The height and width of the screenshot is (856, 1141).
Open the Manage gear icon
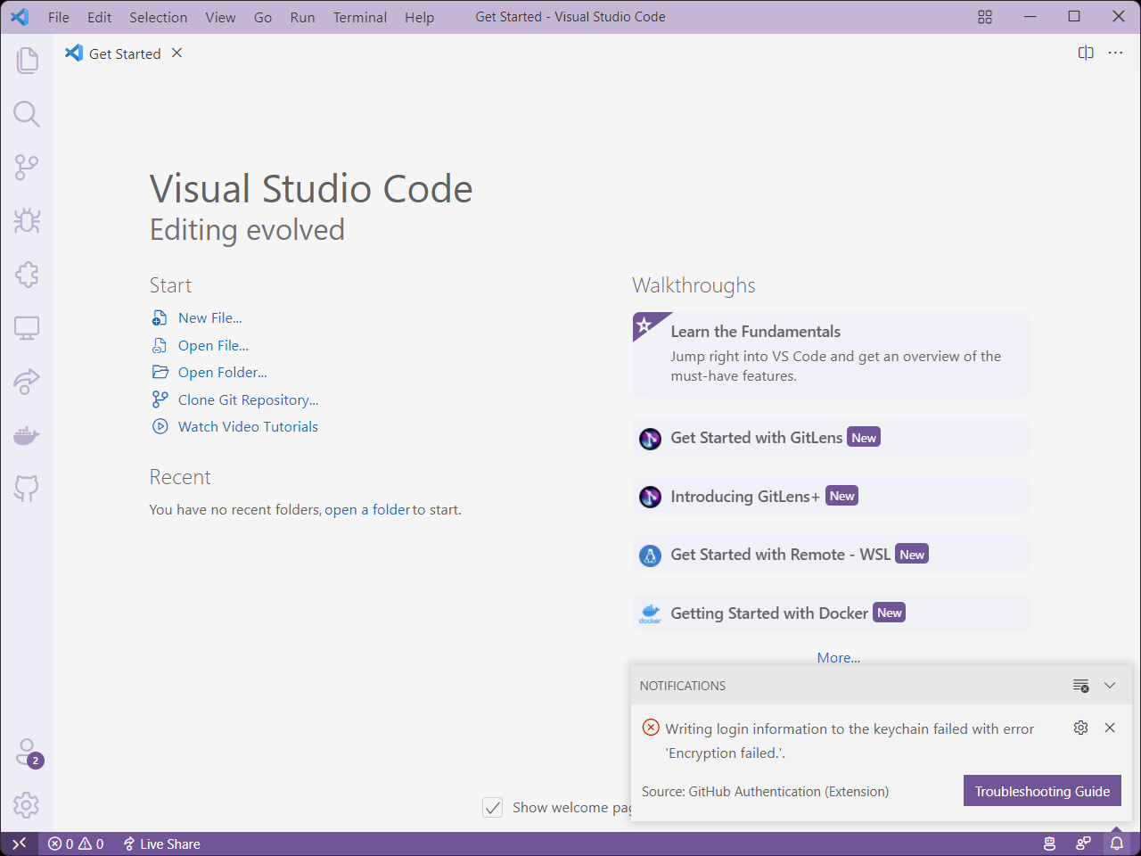(x=27, y=805)
